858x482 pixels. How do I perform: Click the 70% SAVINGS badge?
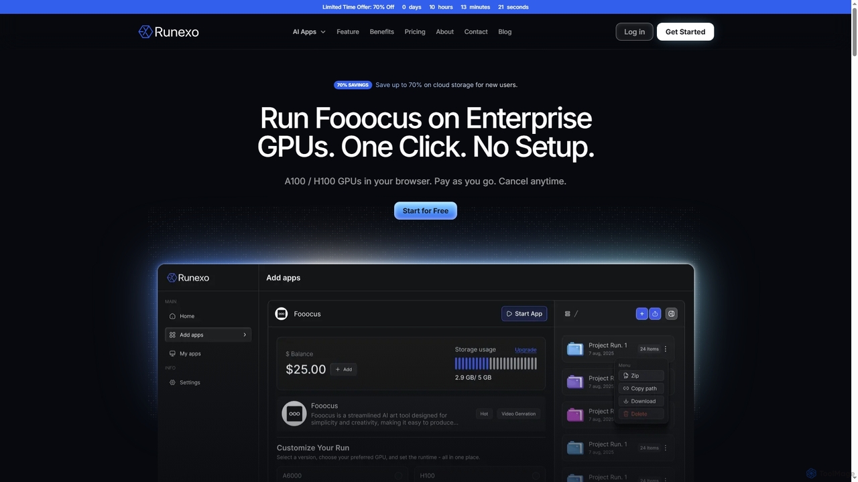point(353,85)
